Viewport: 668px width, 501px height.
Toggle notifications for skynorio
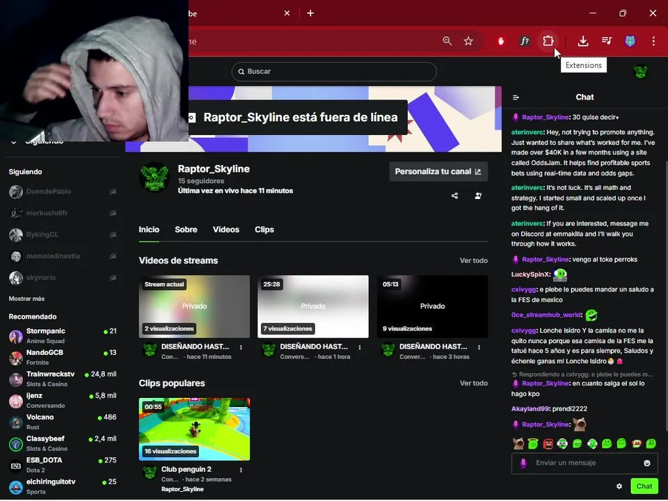coord(113,278)
